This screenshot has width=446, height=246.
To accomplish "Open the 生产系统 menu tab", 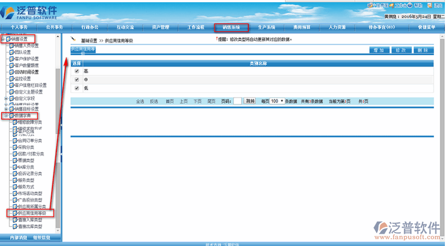I will click(266, 27).
